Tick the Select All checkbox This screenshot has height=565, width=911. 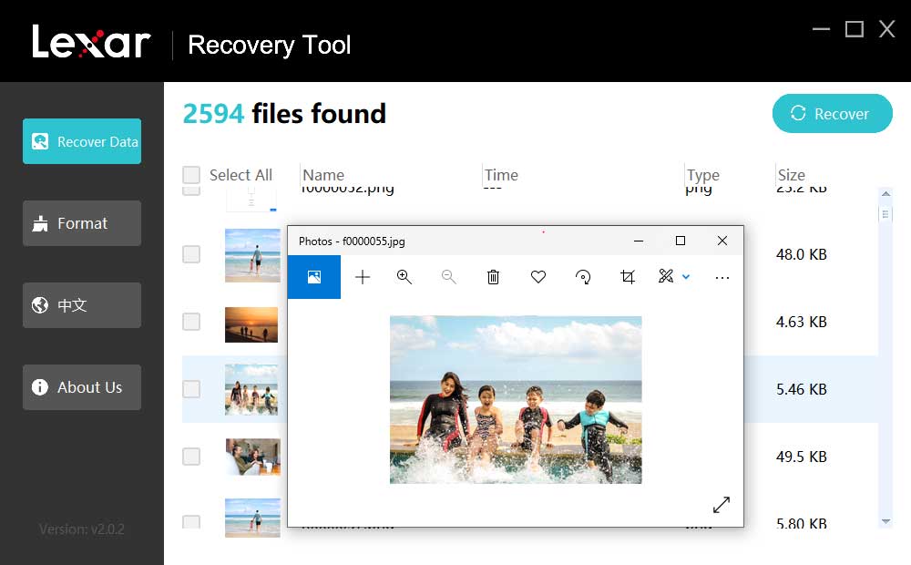pyautogui.click(x=191, y=175)
